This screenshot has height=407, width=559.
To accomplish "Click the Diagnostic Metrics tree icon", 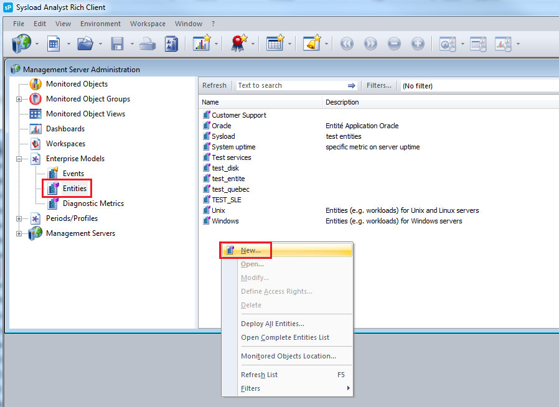I will tap(53, 203).
